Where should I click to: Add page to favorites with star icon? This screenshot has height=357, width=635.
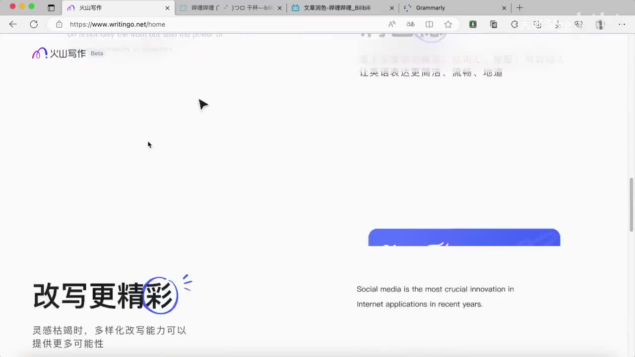coord(448,24)
